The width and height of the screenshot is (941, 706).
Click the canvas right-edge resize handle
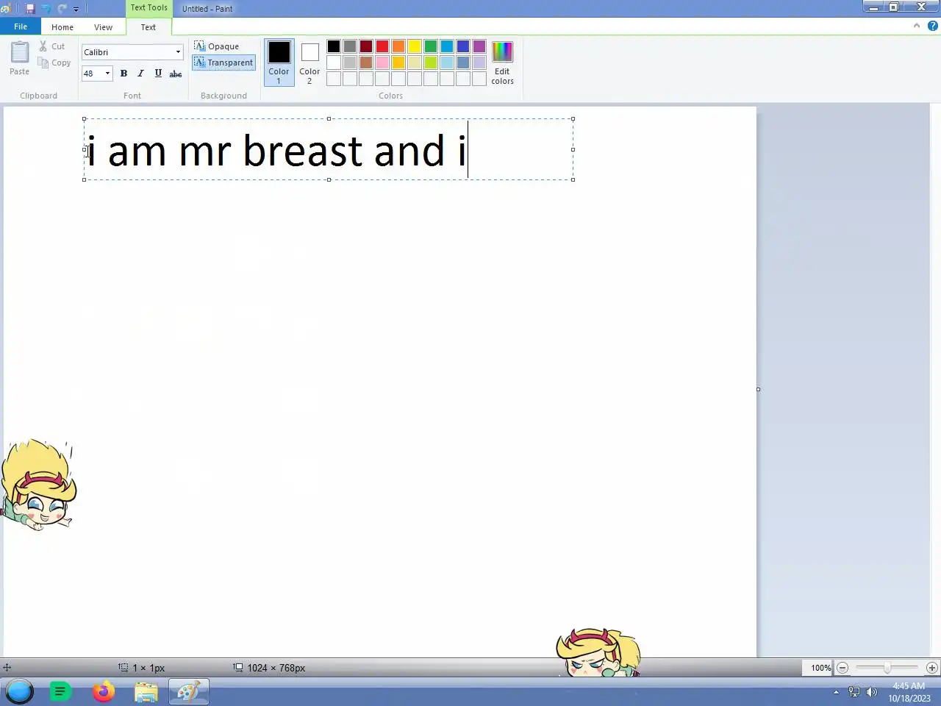(x=758, y=389)
